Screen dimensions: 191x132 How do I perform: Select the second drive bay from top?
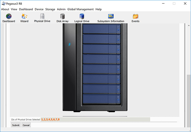tap(101, 39)
